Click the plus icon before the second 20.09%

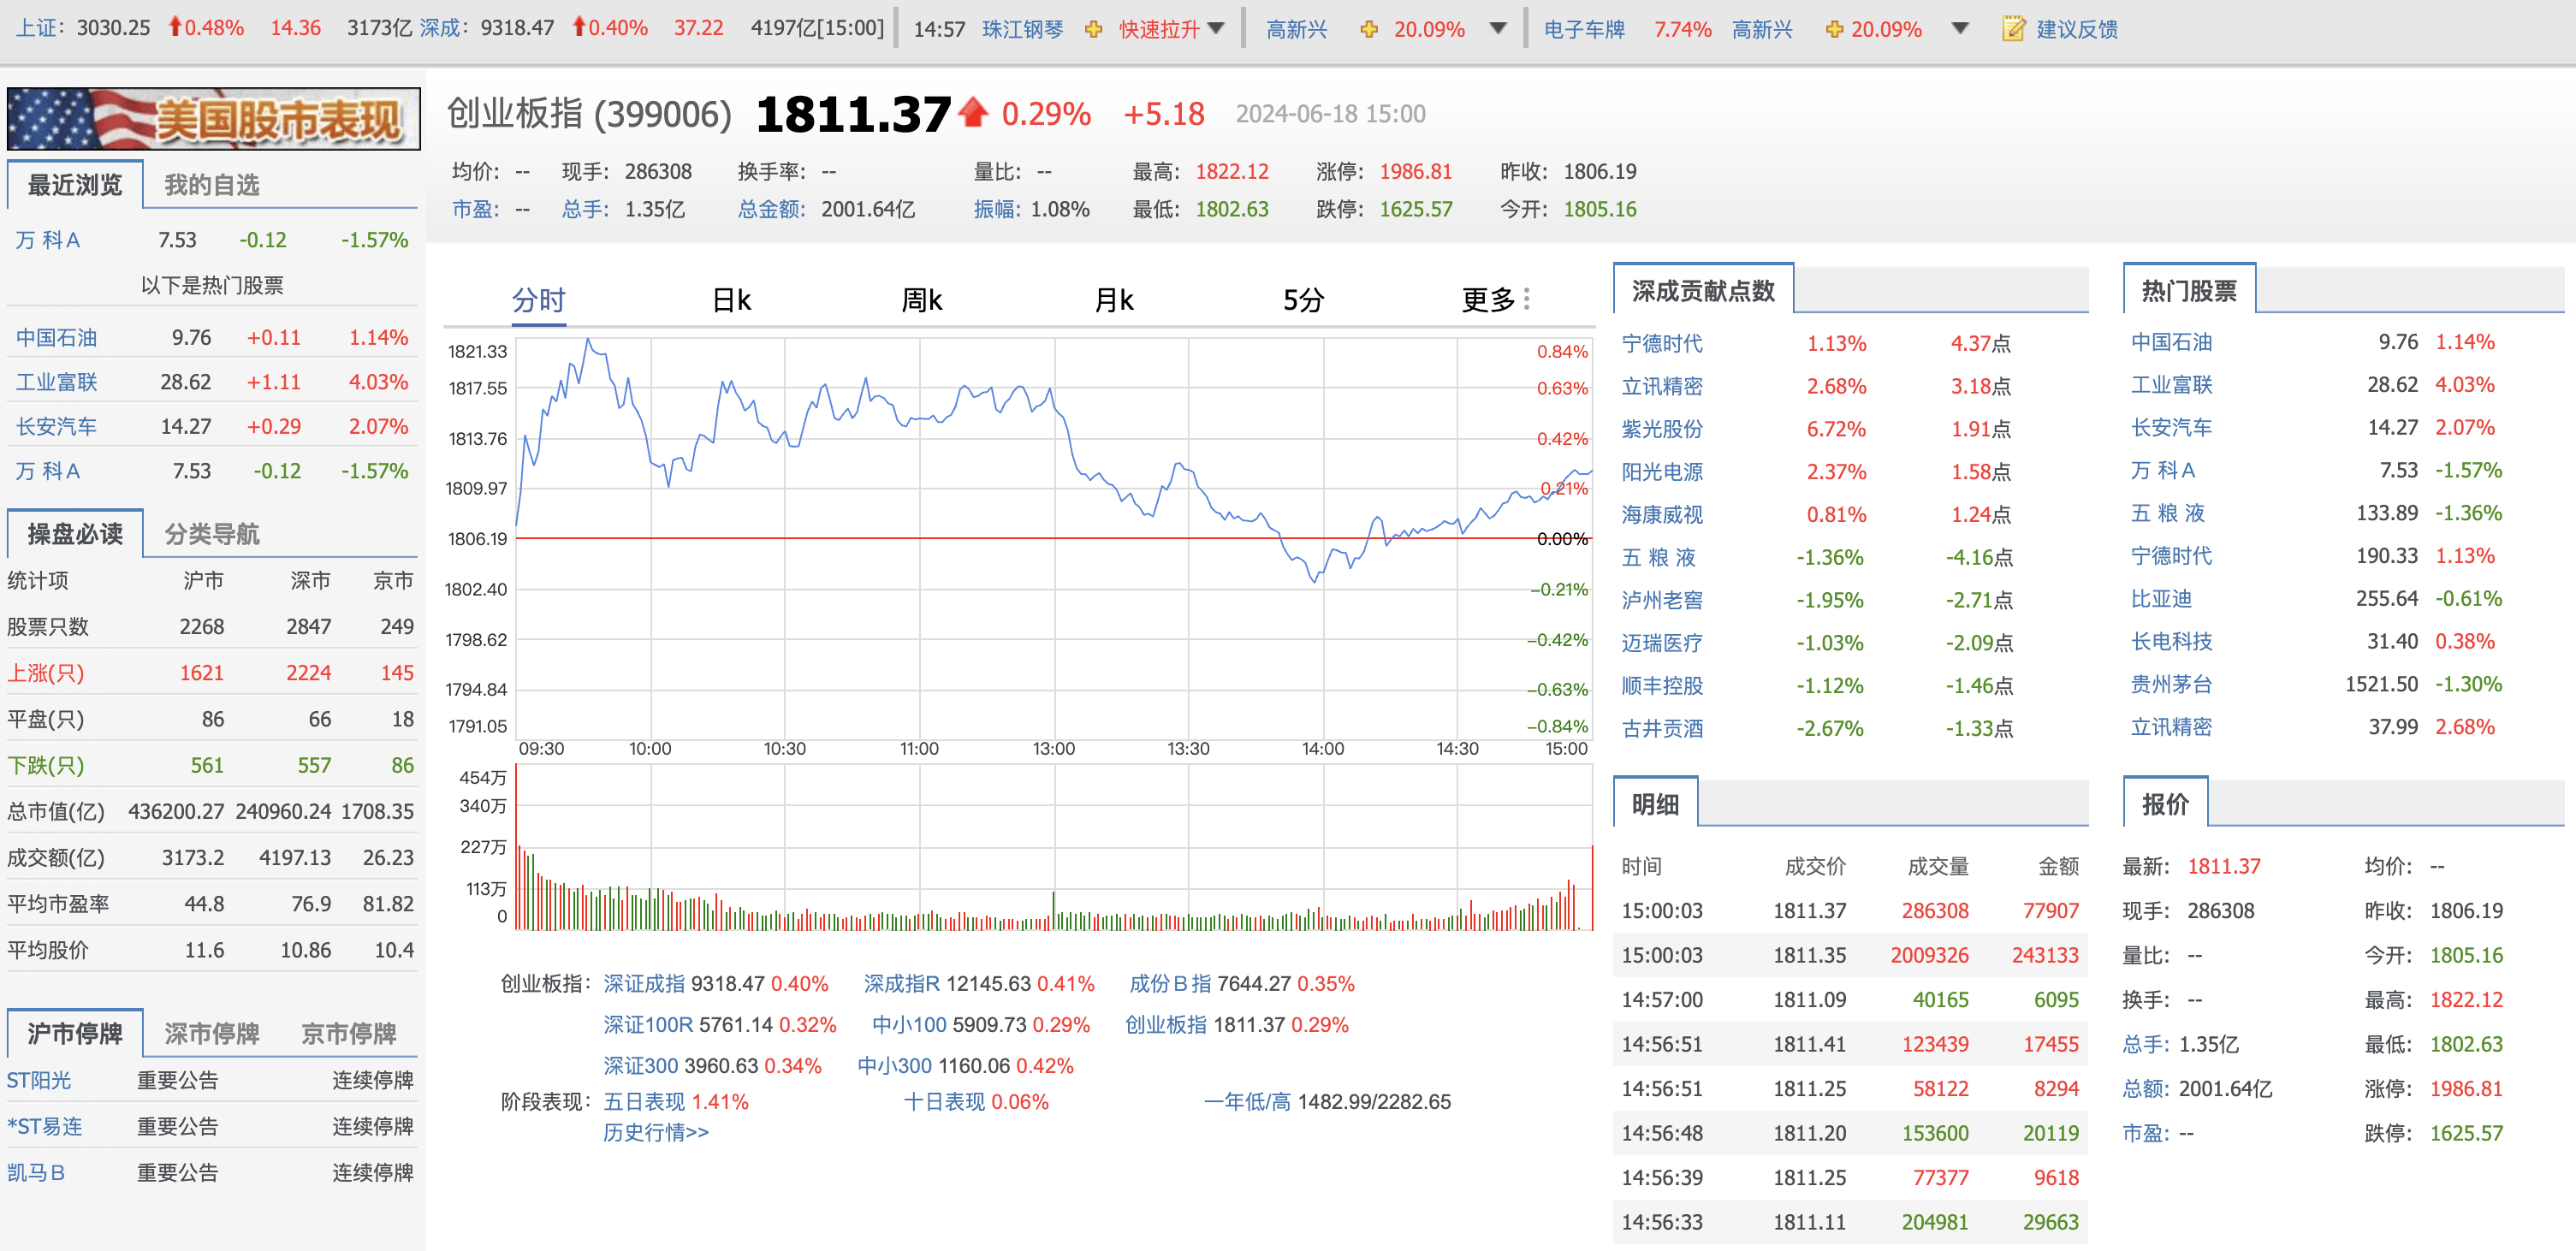(1834, 29)
